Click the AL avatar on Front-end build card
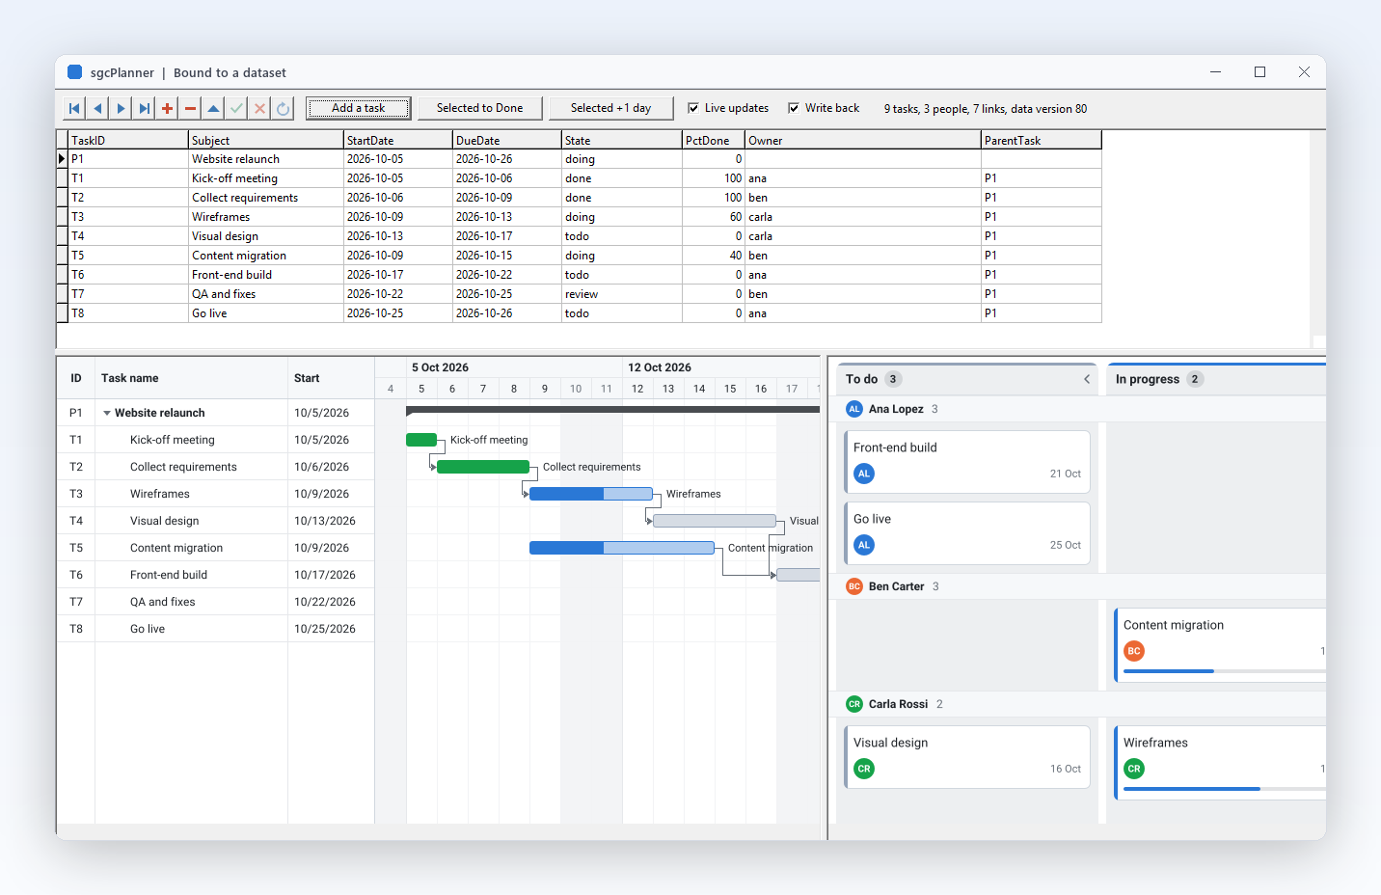 864,474
